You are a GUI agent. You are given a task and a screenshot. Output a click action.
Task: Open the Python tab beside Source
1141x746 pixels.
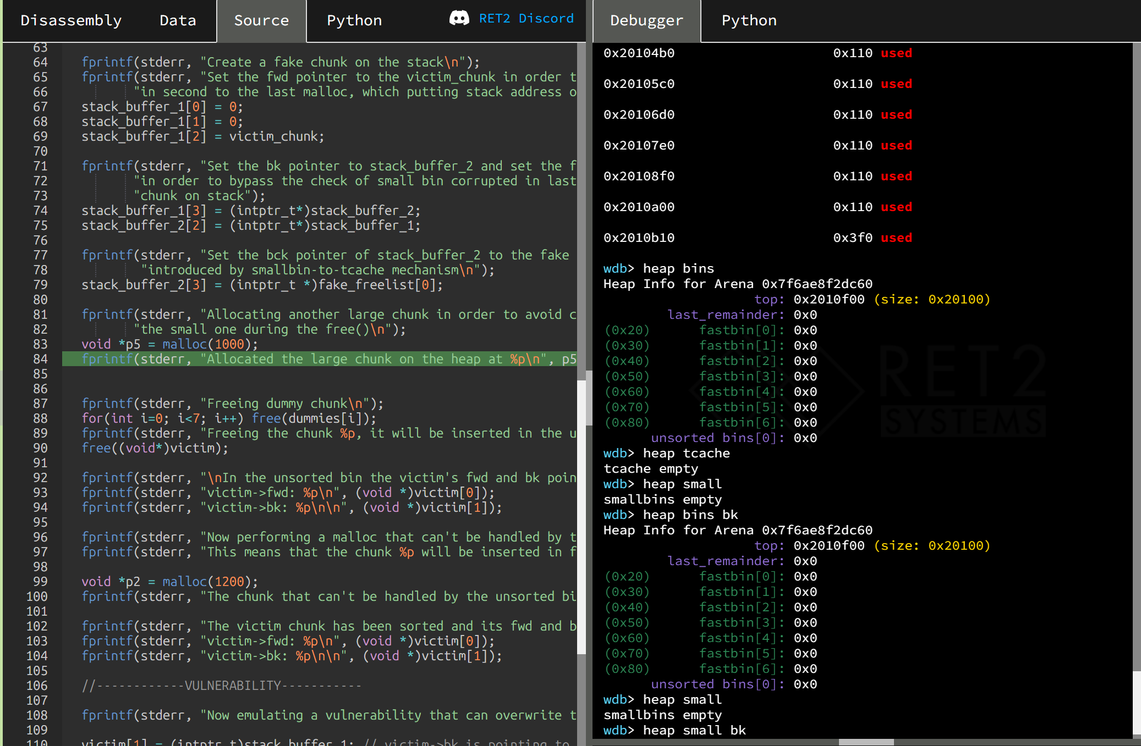coord(354,20)
